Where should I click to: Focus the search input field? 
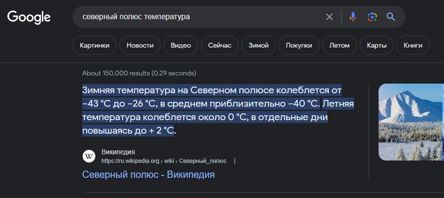click(202, 17)
